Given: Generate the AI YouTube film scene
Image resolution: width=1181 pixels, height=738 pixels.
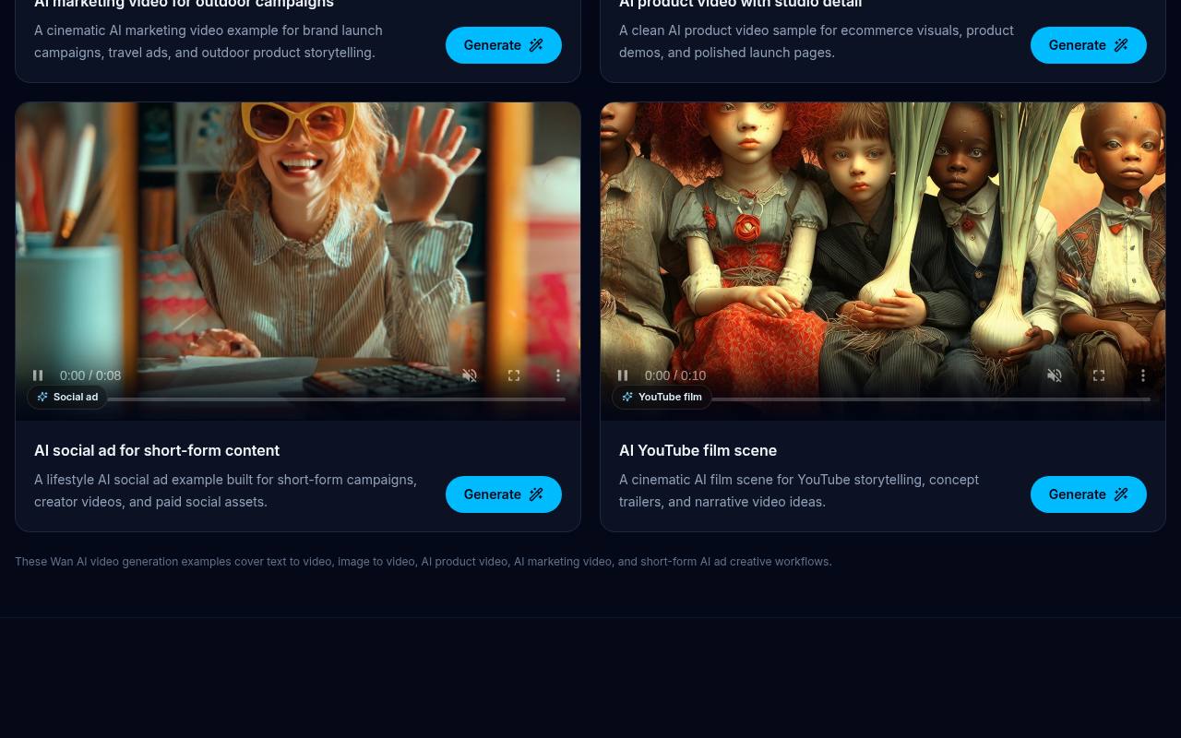Looking at the screenshot, I should pos(1089,494).
